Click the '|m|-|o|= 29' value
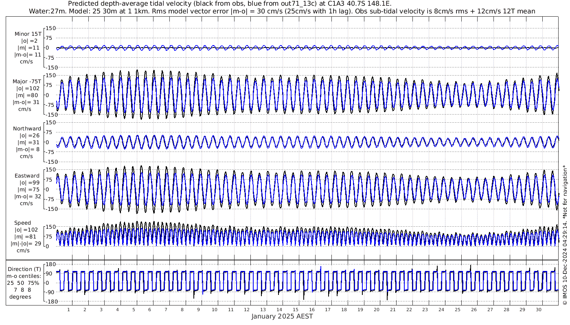The height and width of the screenshot is (325, 570). 26,244
